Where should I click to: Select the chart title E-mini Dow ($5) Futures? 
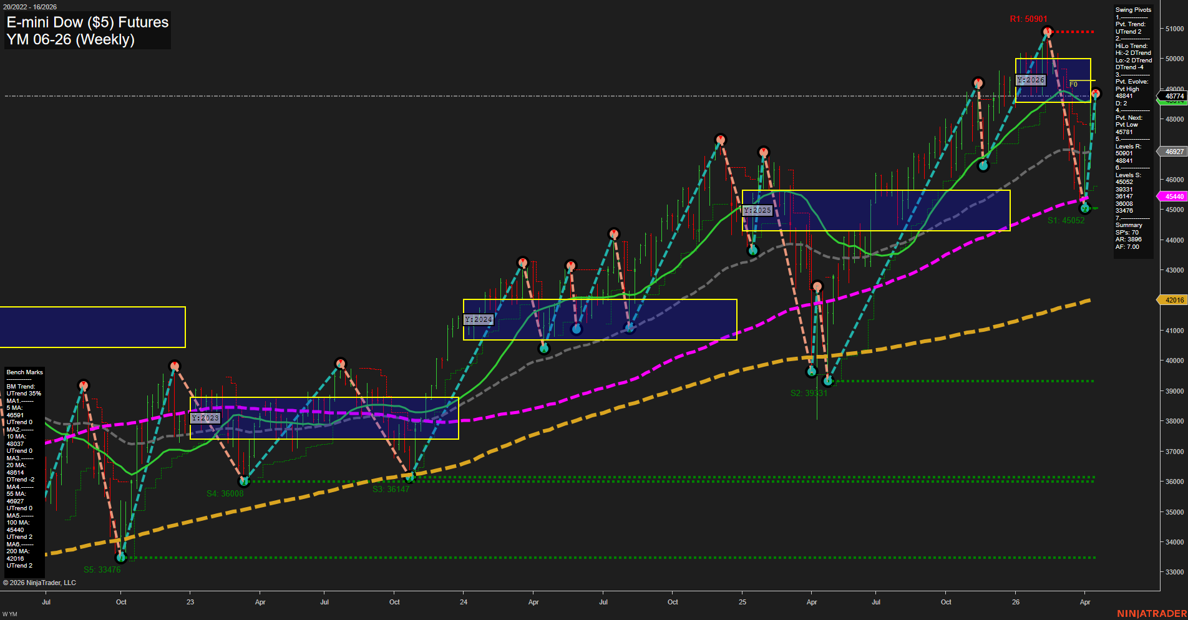pyautogui.click(x=87, y=22)
